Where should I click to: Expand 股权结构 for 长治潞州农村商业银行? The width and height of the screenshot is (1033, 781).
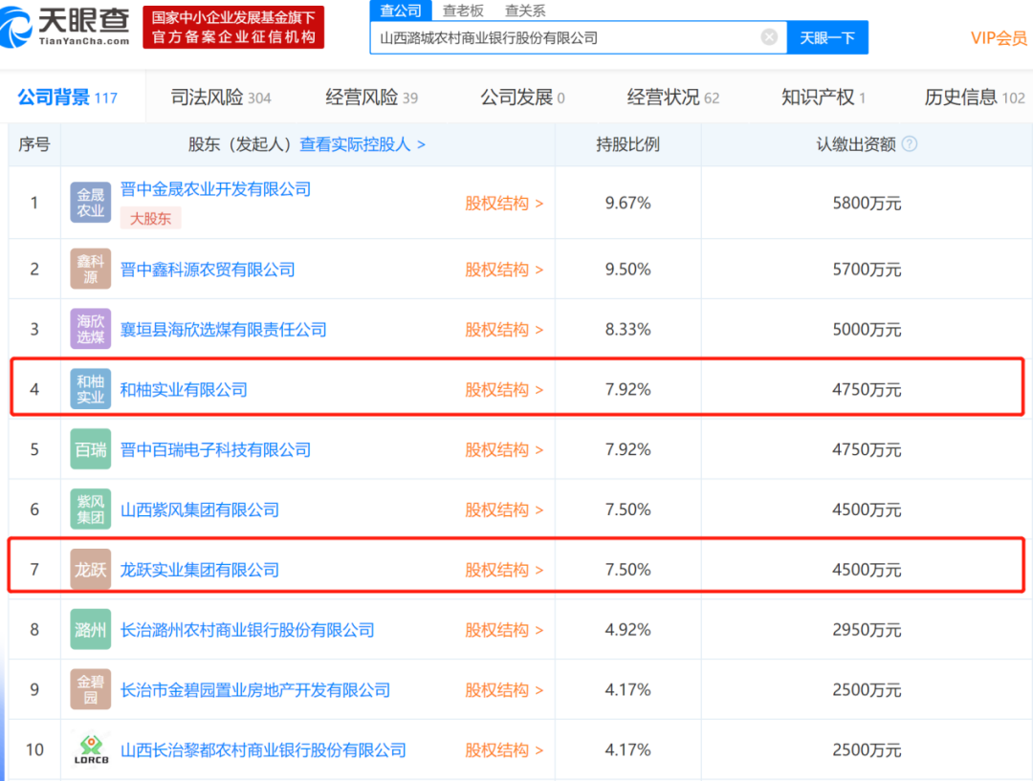tap(505, 630)
